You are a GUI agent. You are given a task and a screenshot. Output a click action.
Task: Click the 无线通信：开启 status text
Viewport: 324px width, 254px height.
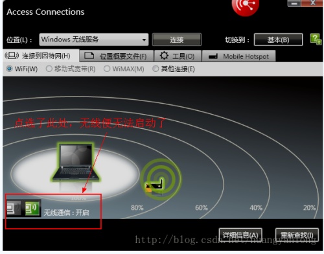[66, 213]
